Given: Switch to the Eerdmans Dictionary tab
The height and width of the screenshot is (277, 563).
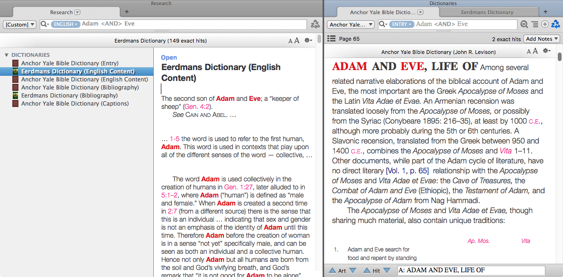Looking at the screenshot, I should (x=487, y=12).
